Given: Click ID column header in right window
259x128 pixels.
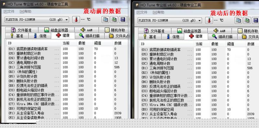Looking at the screenshot, I should coord(167,44).
